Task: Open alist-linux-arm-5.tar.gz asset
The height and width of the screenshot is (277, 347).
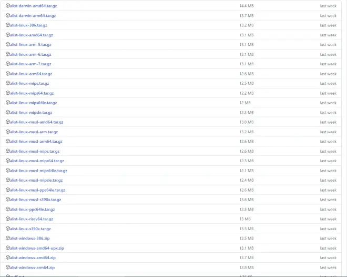Action: click(30, 45)
